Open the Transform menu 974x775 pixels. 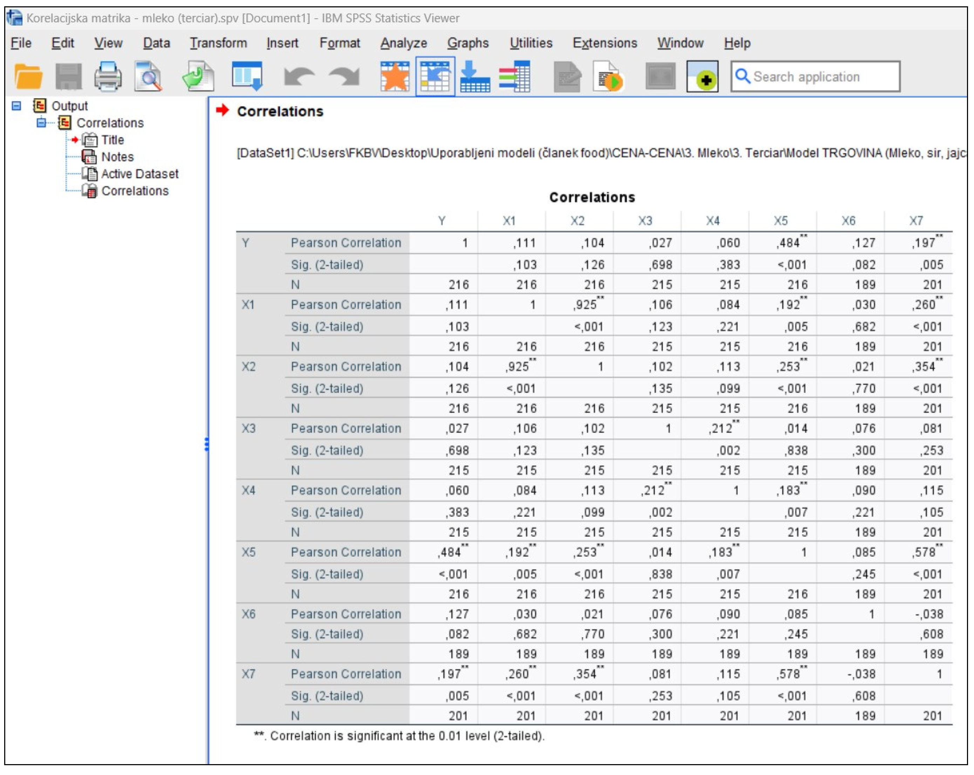[x=218, y=43]
